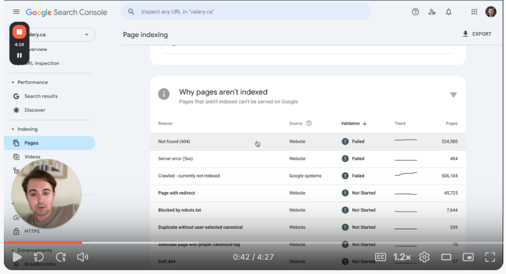Click the Reason column header
Viewport: 506px width, 274px height.
coord(165,123)
